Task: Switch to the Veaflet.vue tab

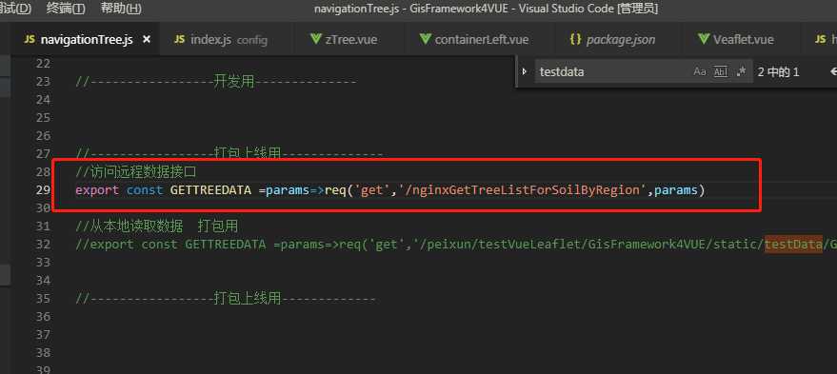Action: 735,40
